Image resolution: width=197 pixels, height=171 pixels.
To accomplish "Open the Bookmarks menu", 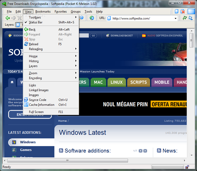I will tap(43, 12).
